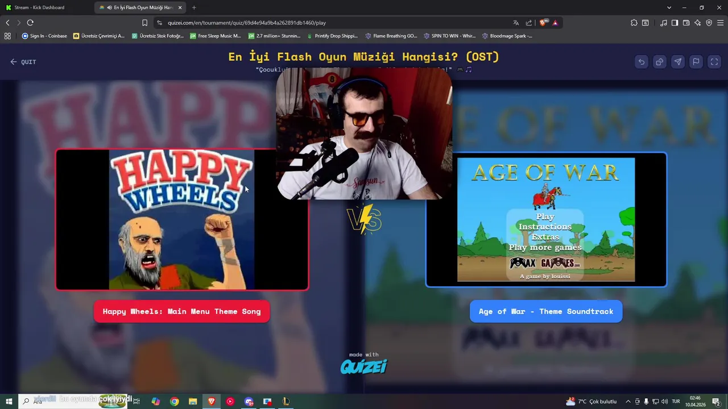Reload the page with the refresh icon
Image resolution: width=728 pixels, height=409 pixels.
coord(30,23)
